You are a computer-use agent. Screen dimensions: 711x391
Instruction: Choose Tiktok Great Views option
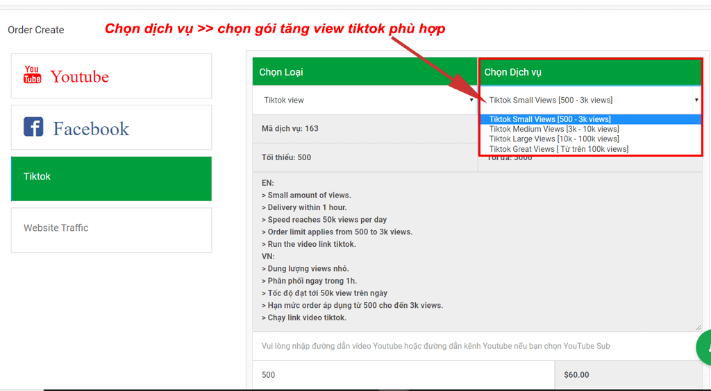coord(590,149)
